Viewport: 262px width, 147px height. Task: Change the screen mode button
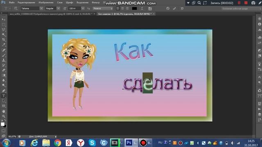point(4,136)
